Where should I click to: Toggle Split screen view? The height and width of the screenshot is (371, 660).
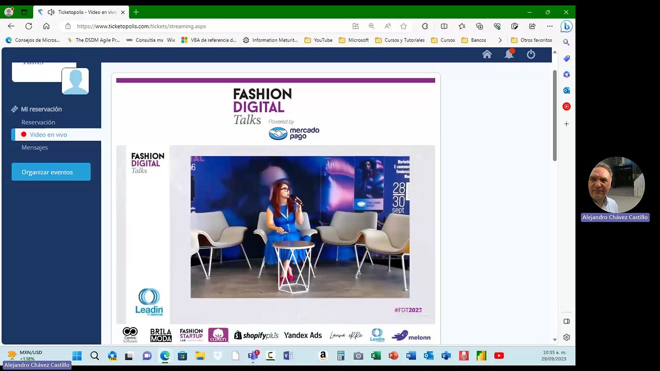tap(444, 26)
